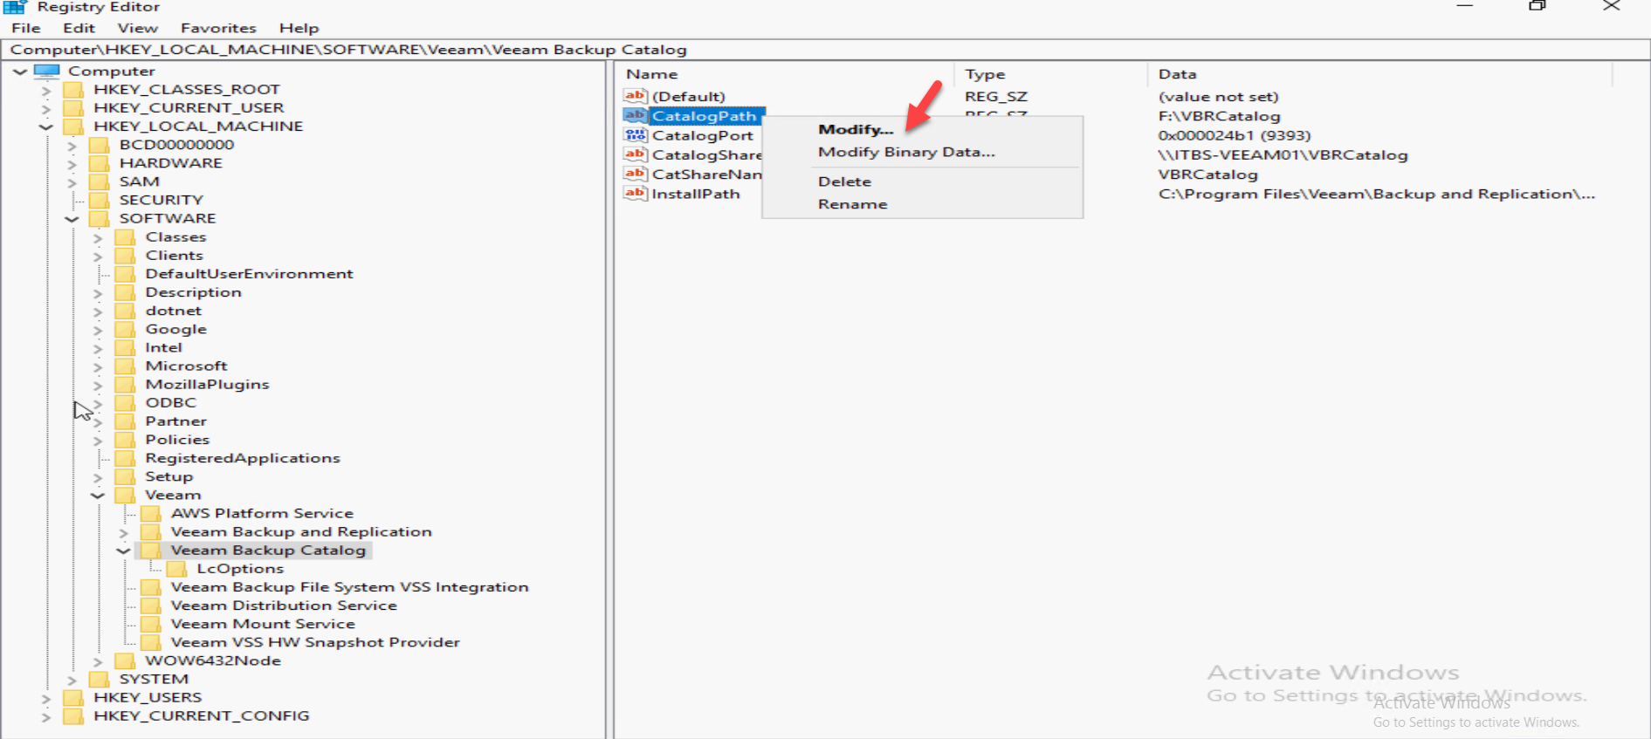Expand the BCD00000000 key
The image size is (1651, 739).
pyautogui.click(x=72, y=145)
